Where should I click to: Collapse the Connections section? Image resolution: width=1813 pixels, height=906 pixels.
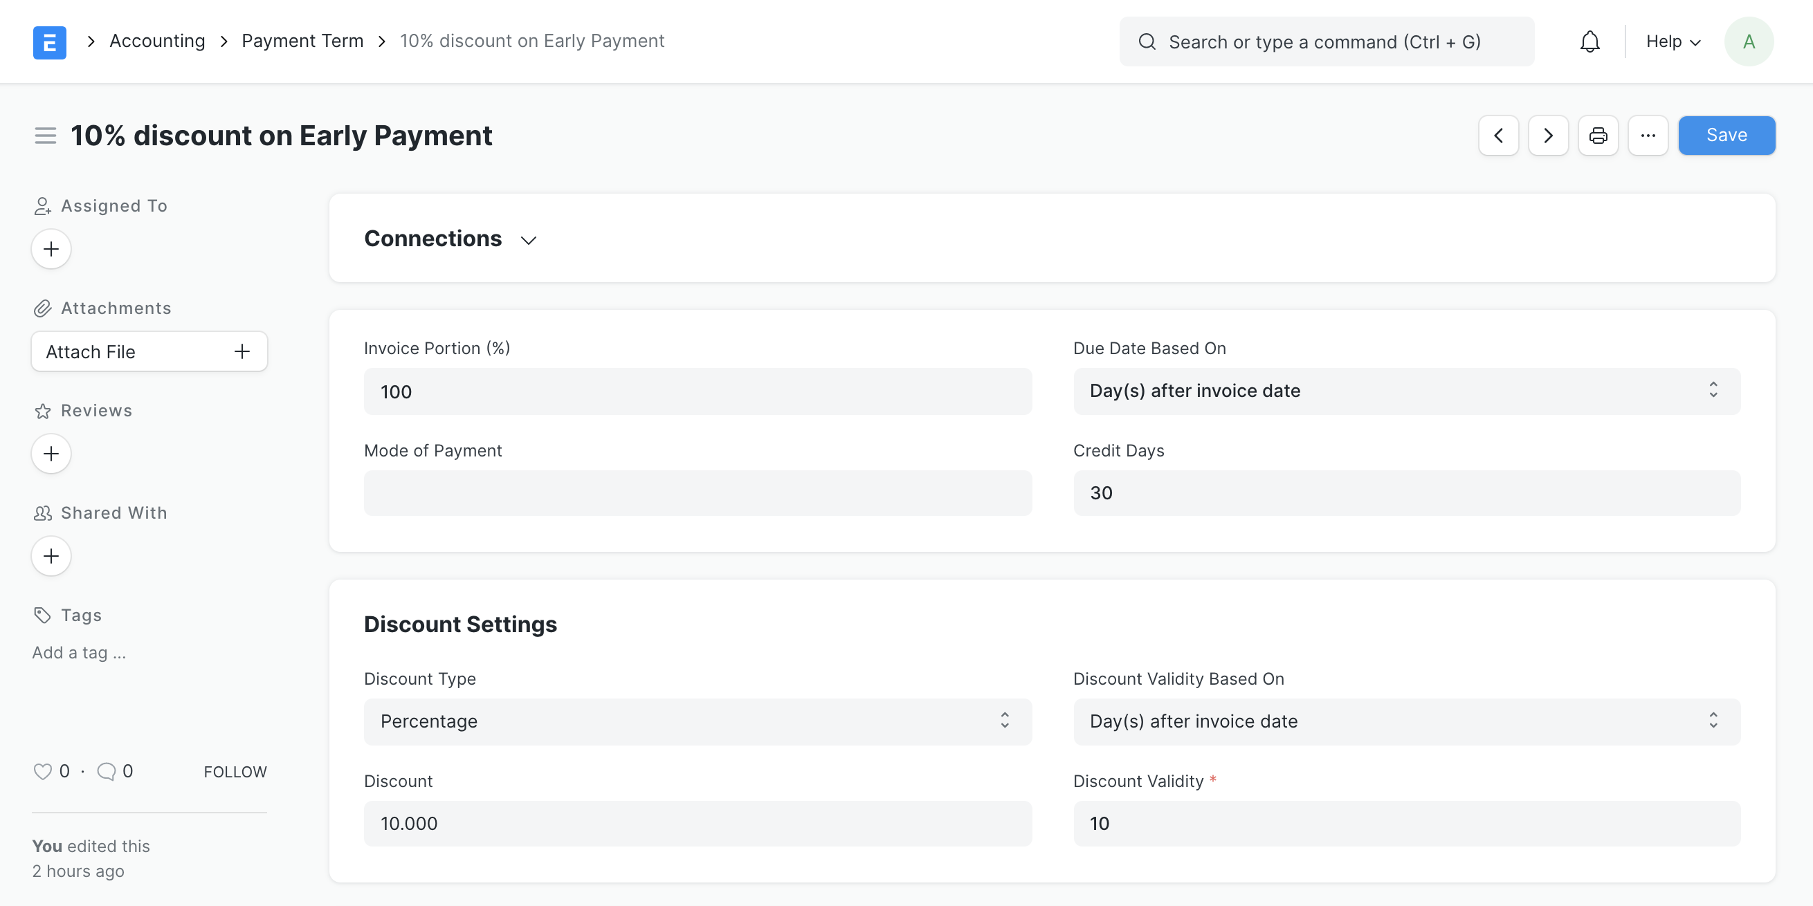[x=528, y=240]
